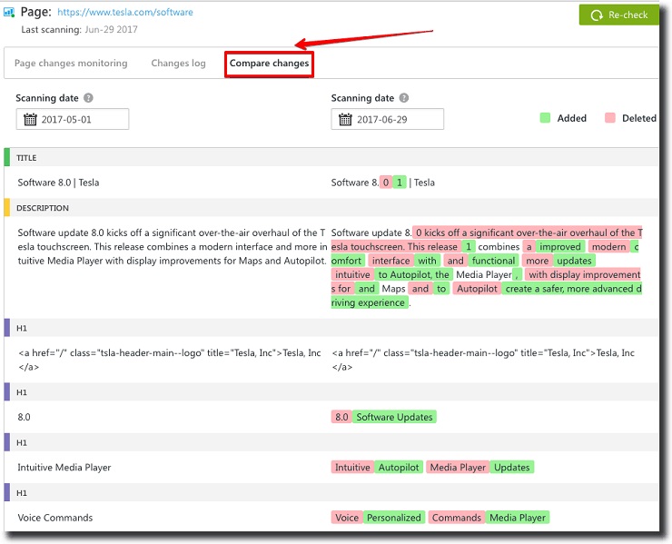The image size is (672, 544).
Task: Click deleted 'Intuitive' word in H1 row
Action: pos(352,468)
